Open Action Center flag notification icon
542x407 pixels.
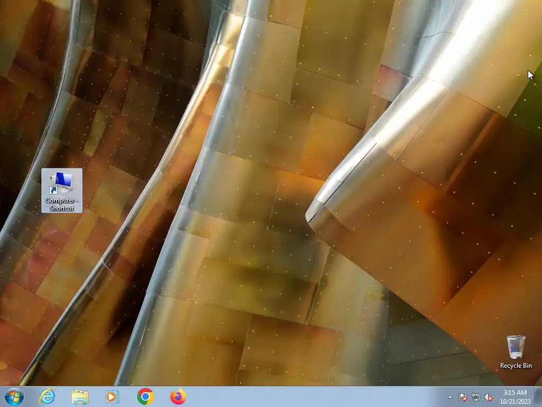coord(463,397)
